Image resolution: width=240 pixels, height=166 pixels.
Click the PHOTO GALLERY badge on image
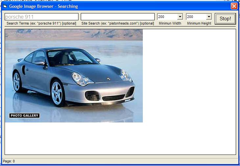(x=24, y=116)
